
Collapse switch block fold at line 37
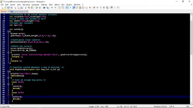pos(8,78)
